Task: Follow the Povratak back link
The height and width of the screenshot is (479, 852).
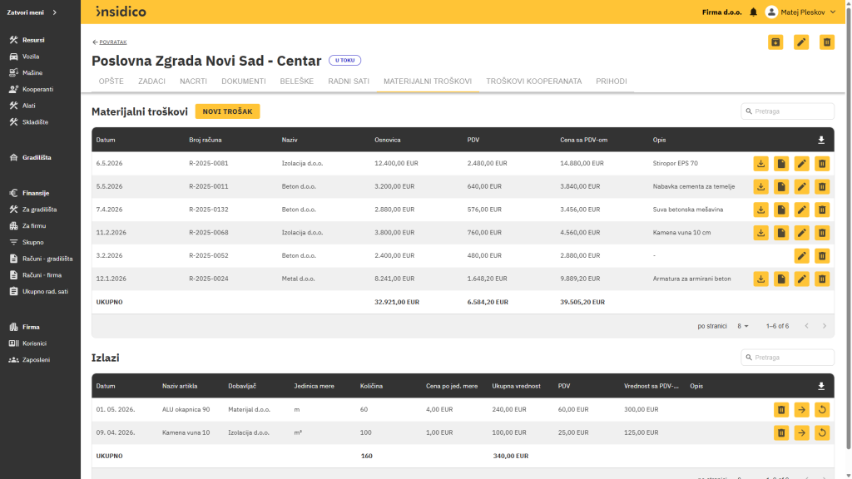Action: pyautogui.click(x=109, y=42)
